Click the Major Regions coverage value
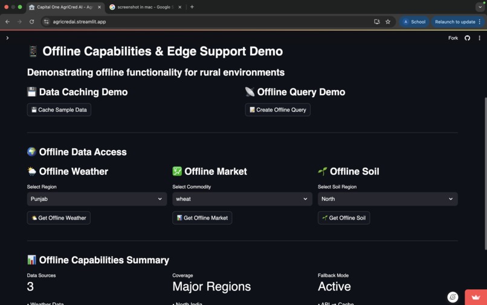The height and width of the screenshot is (305, 487). click(x=211, y=287)
